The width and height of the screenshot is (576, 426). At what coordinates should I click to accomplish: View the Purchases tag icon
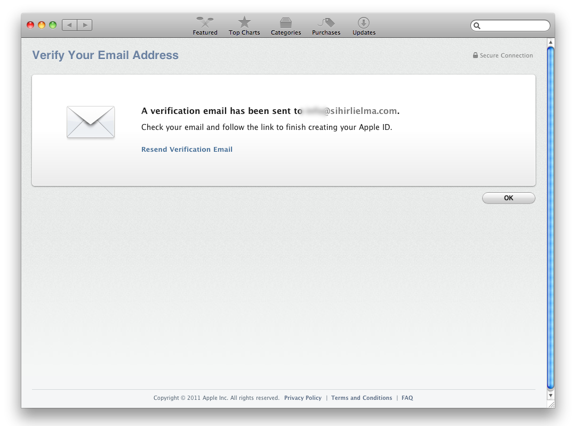pyautogui.click(x=326, y=23)
